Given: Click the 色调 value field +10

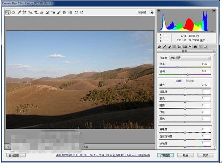Looking at the screenshot, I should point(206,71).
